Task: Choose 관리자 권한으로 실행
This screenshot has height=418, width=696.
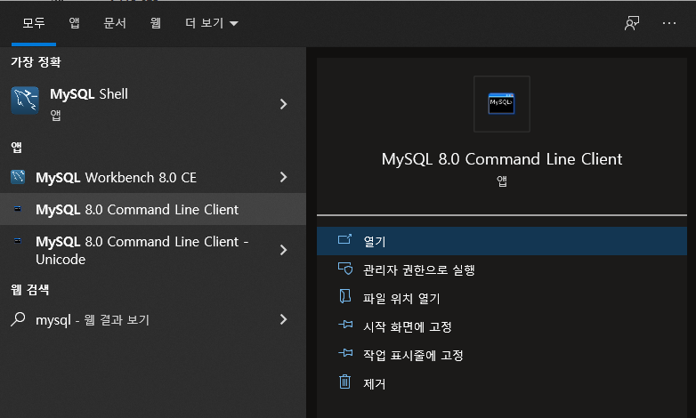Action: [x=502, y=269]
